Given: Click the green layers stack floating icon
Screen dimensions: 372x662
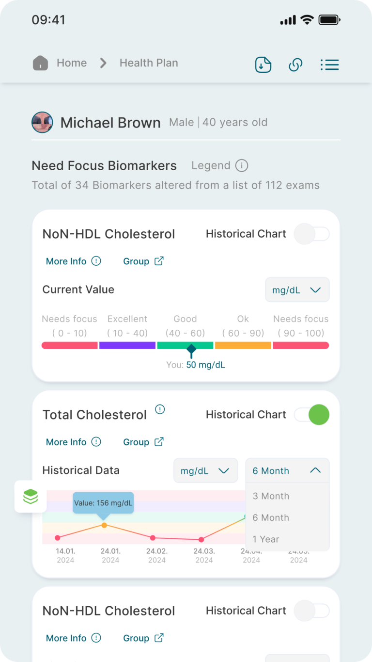Looking at the screenshot, I should coord(31,496).
